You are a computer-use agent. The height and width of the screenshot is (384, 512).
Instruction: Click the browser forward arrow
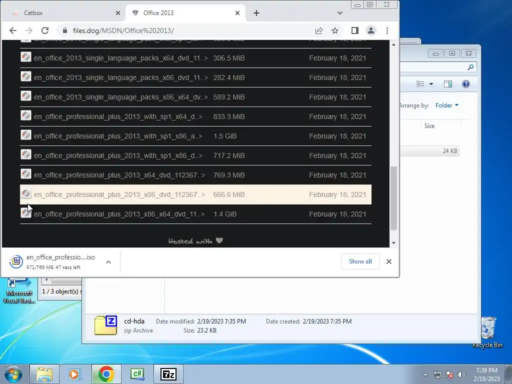click(x=29, y=30)
